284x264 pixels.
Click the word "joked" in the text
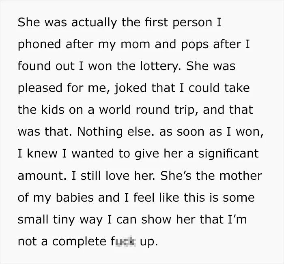coord(130,88)
